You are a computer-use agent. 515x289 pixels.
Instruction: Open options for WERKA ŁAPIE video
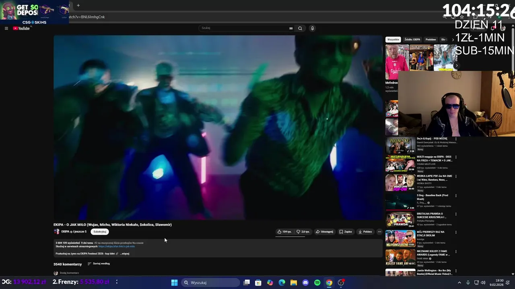click(456, 176)
